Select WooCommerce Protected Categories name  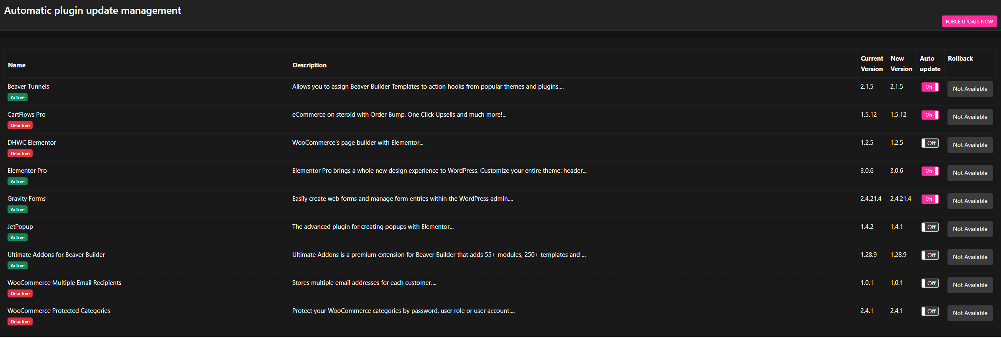(x=59, y=311)
